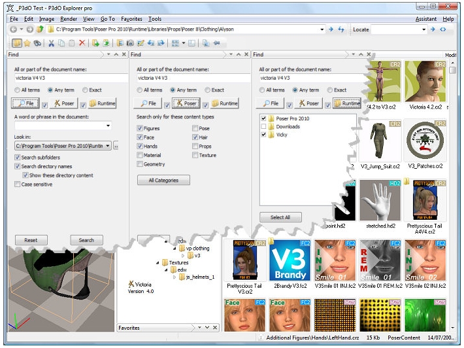Screen dimensions: 464x348
Task: Click the pencil edit toolbar icon
Action: point(141,43)
